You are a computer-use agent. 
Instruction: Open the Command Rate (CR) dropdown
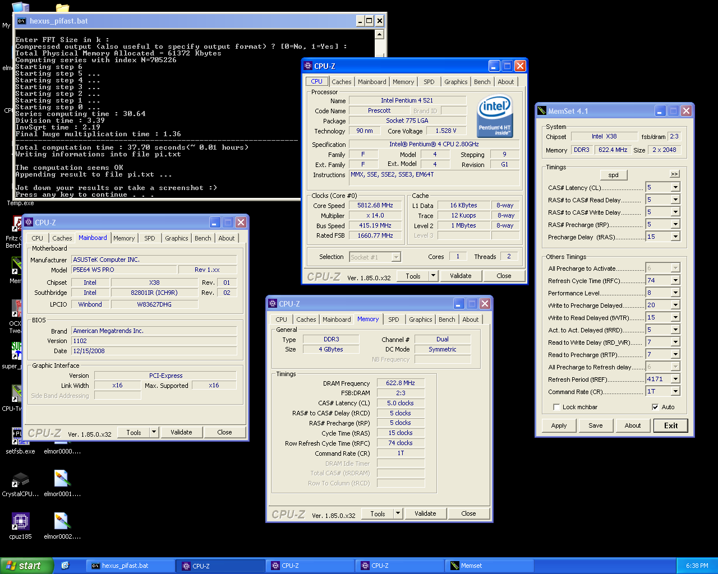click(x=675, y=391)
